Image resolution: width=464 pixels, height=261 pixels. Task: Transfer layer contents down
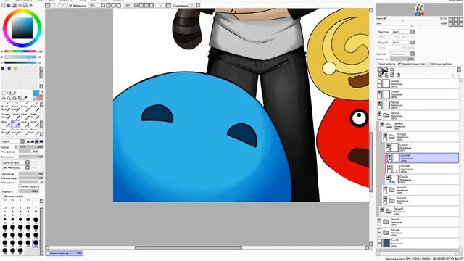pyautogui.click(x=380, y=75)
